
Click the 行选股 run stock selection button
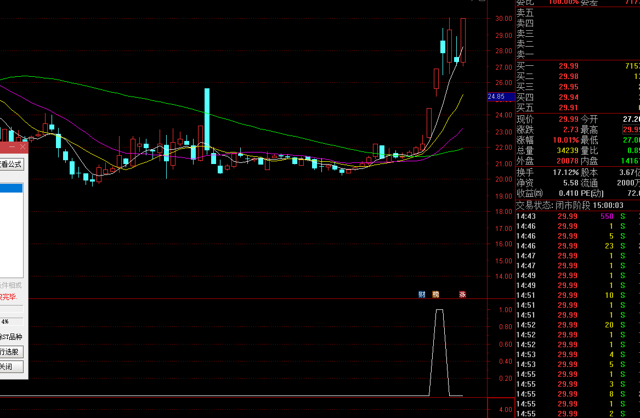click(x=11, y=352)
